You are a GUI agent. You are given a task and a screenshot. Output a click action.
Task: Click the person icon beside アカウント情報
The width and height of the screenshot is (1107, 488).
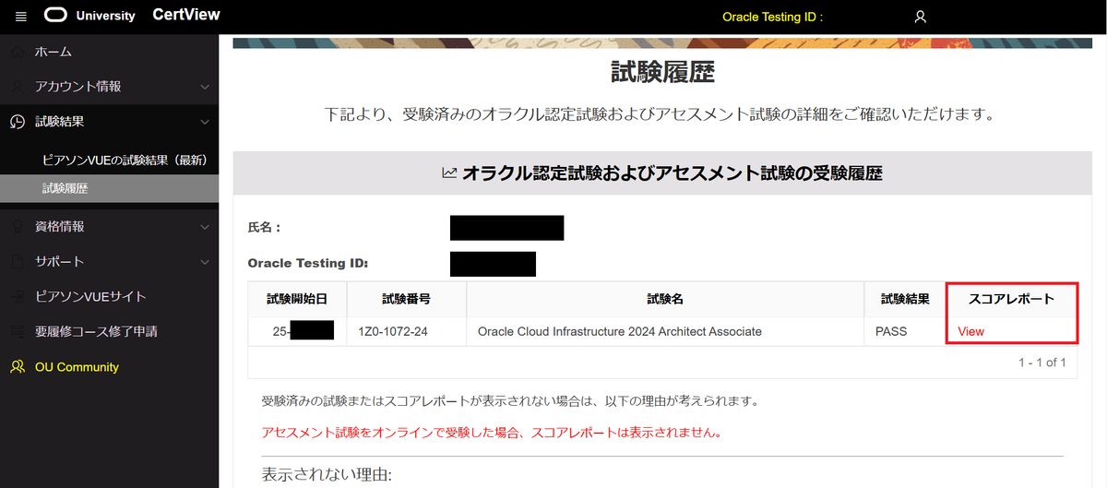[17, 87]
